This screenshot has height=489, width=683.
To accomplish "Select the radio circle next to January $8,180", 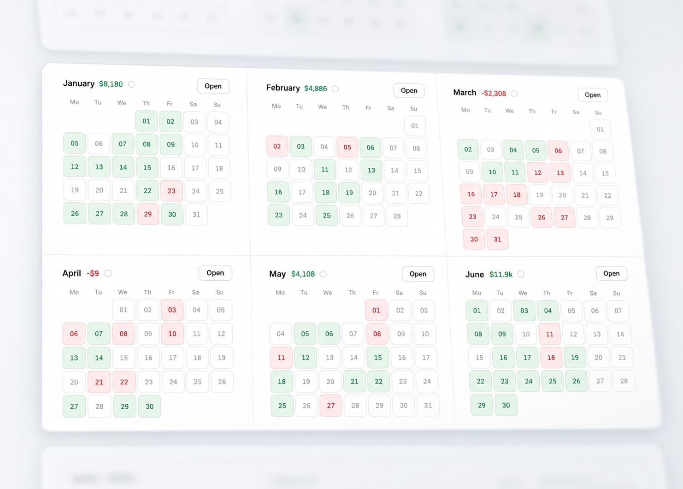I will [131, 84].
